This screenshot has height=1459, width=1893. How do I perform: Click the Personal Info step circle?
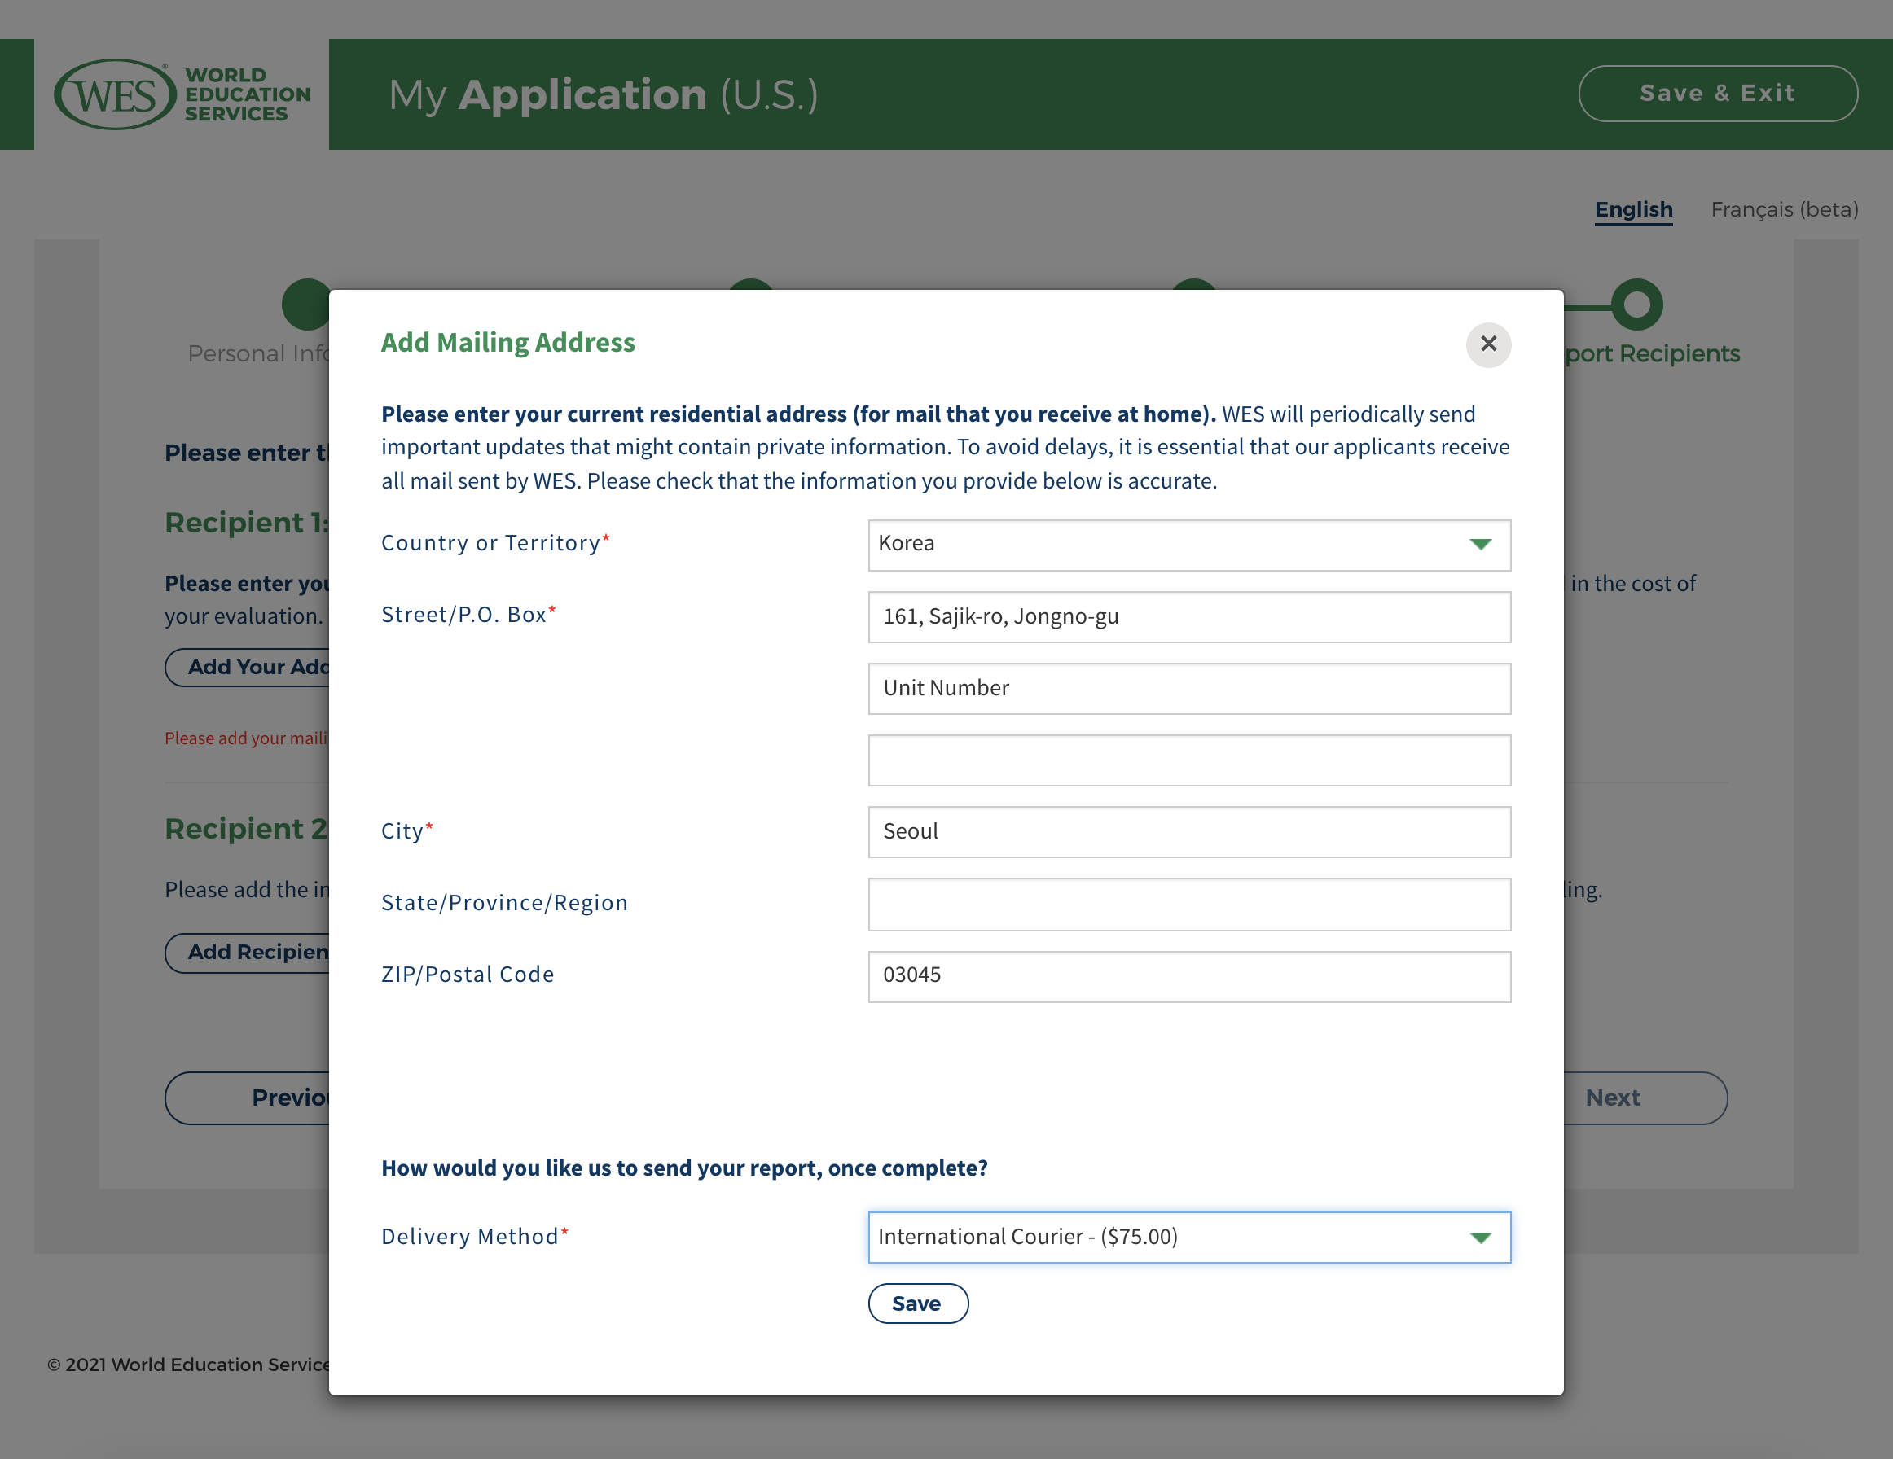pos(305,305)
